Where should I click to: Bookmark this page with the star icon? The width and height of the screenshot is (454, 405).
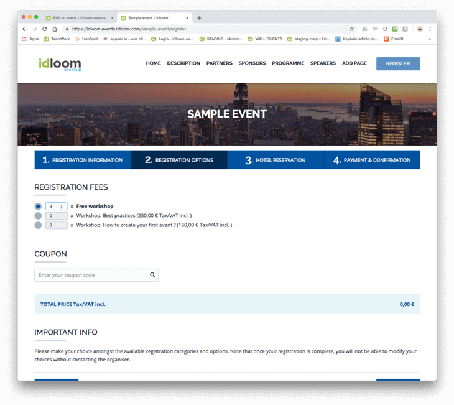click(351, 29)
